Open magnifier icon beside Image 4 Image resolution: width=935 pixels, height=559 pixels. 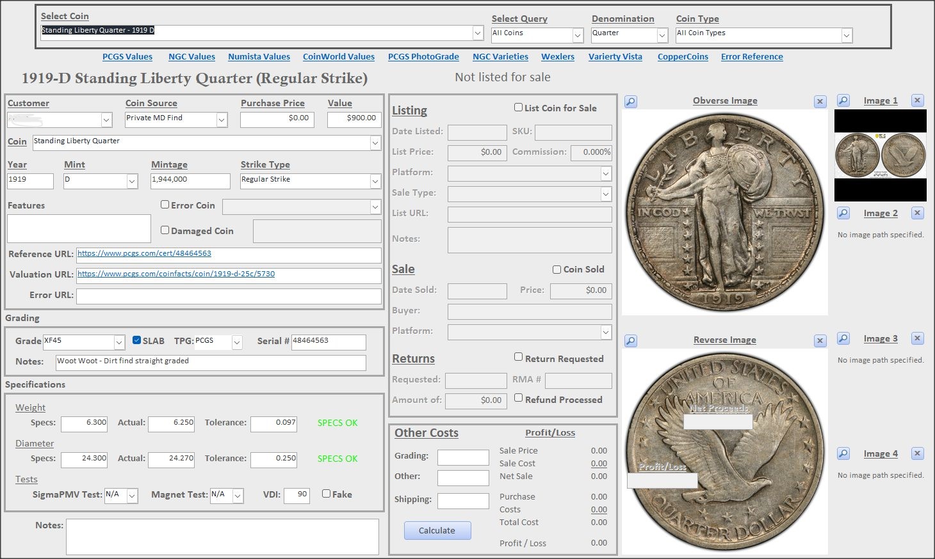[x=843, y=453]
